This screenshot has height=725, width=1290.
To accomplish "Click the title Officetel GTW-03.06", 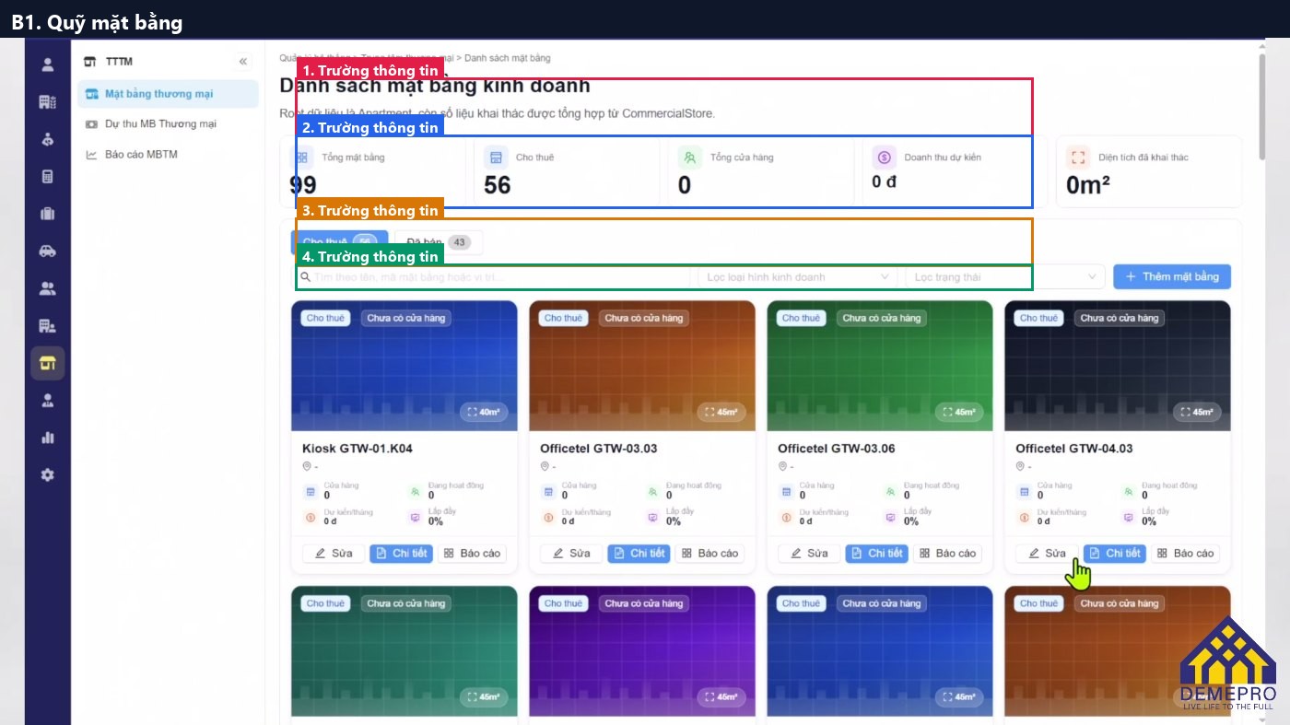I will tap(837, 449).
